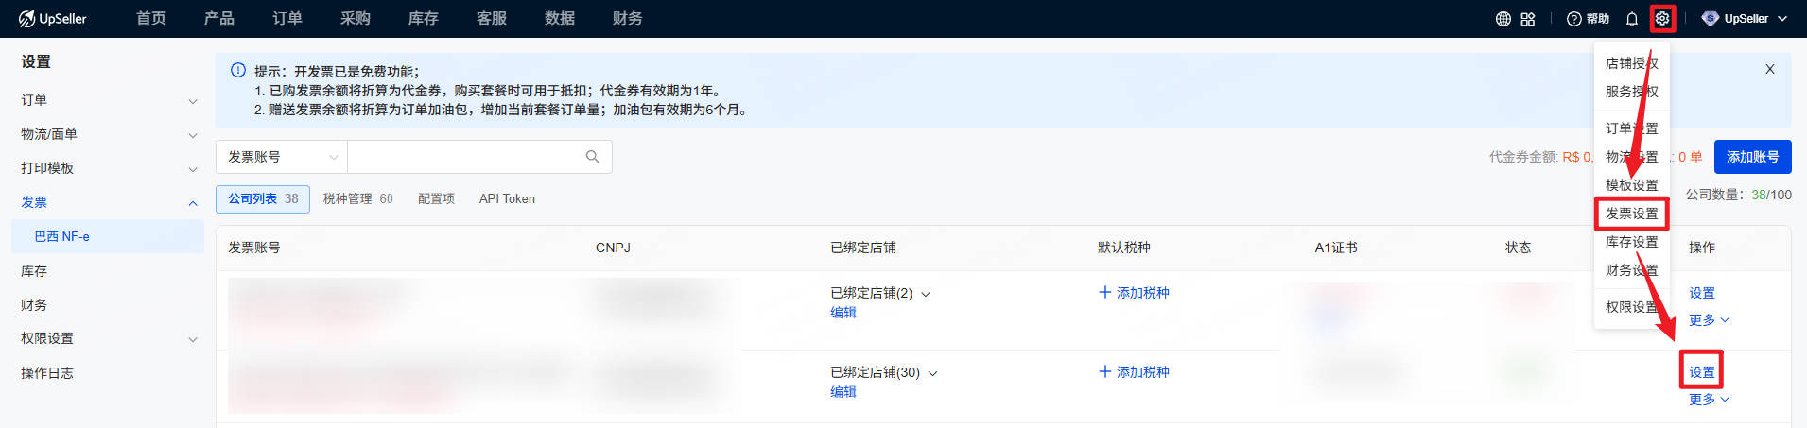This screenshot has width=1807, height=428.
Task: Open the notifications bell icon
Action: tap(1632, 19)
